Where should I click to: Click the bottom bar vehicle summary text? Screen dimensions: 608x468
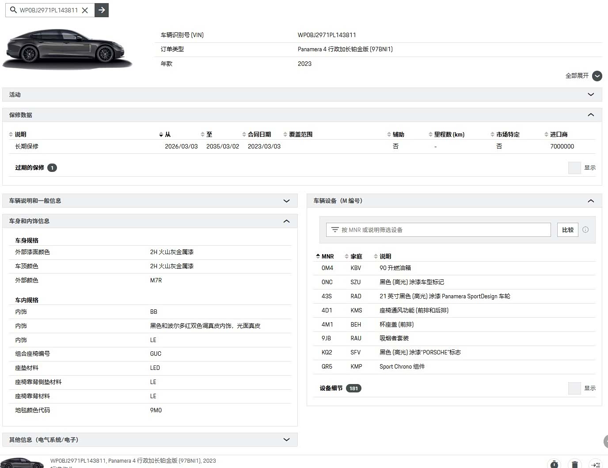[133, 461]
